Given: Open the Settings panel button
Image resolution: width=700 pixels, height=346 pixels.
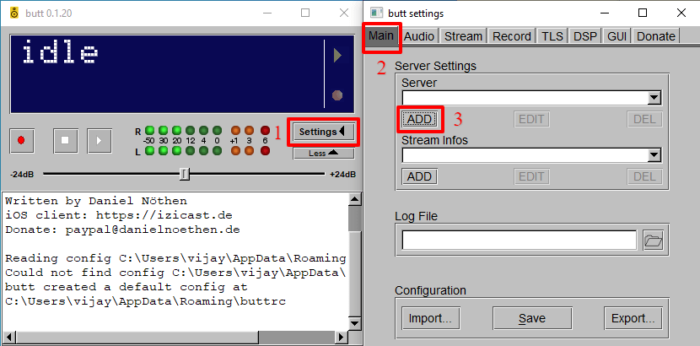Looking at the screenshot, I should tap(324, 132).
